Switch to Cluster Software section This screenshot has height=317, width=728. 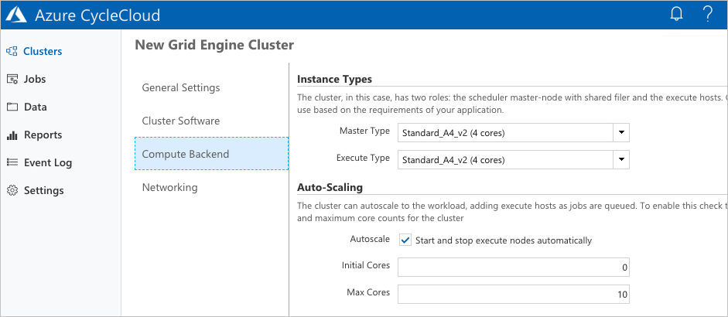point(181,121)
